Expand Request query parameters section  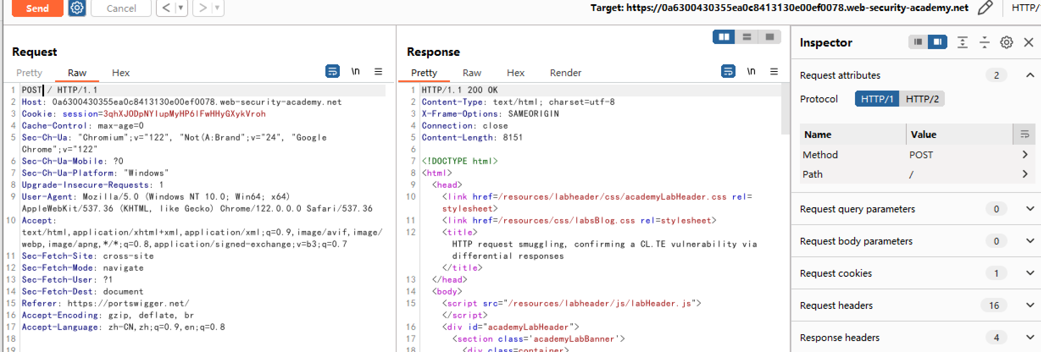(x=1030, y=209)
